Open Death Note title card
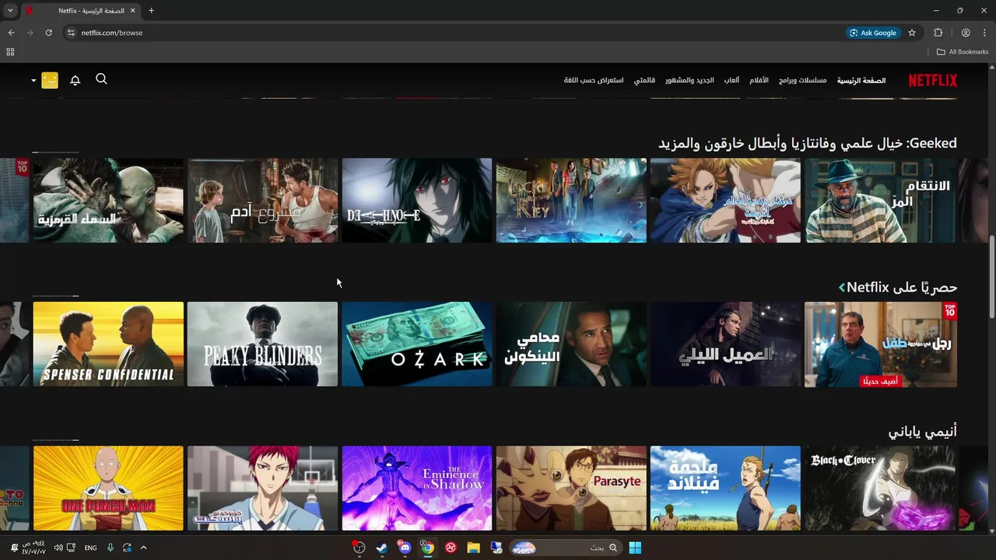 pos(417,201)
